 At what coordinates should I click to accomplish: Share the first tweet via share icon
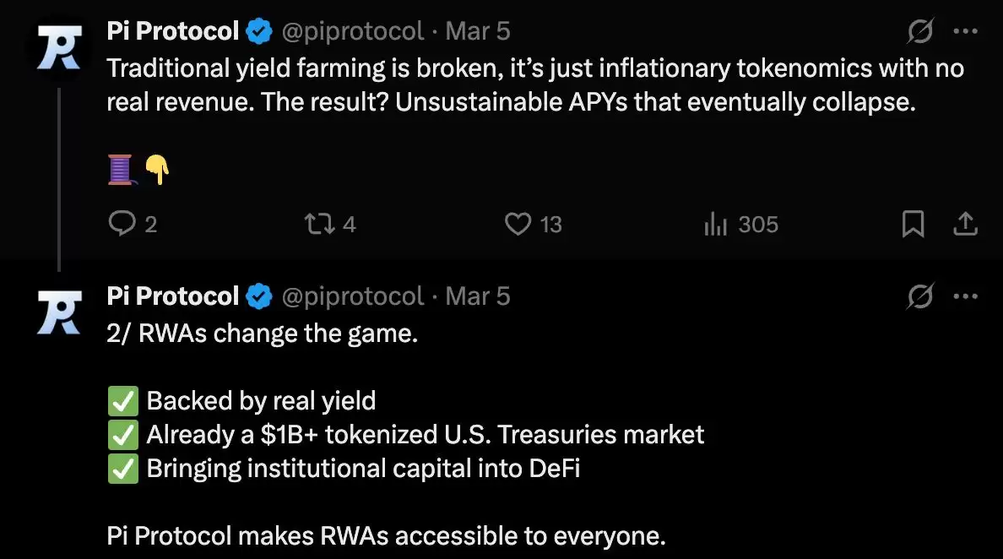(x=965, y=224)
